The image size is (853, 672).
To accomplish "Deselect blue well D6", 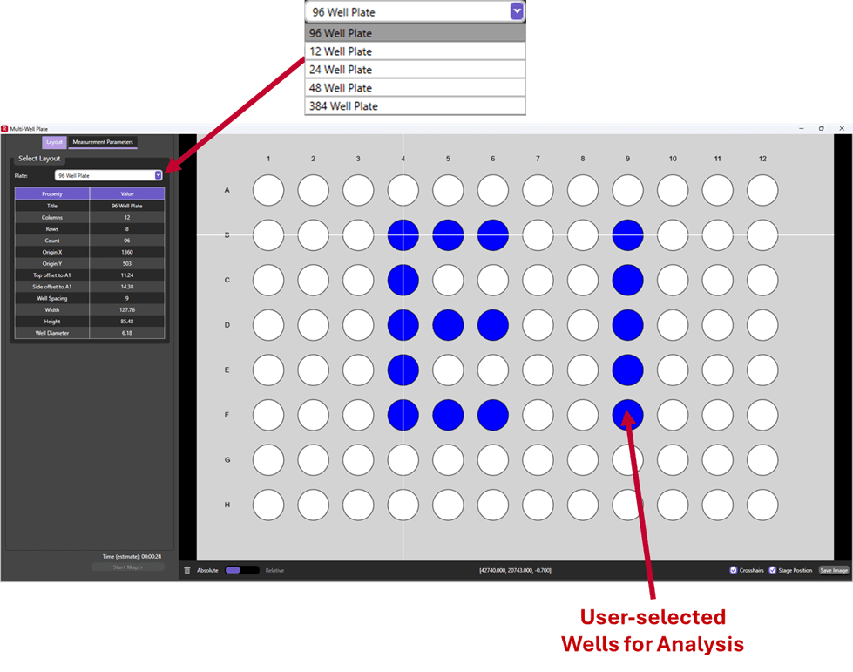I will 493,325.
